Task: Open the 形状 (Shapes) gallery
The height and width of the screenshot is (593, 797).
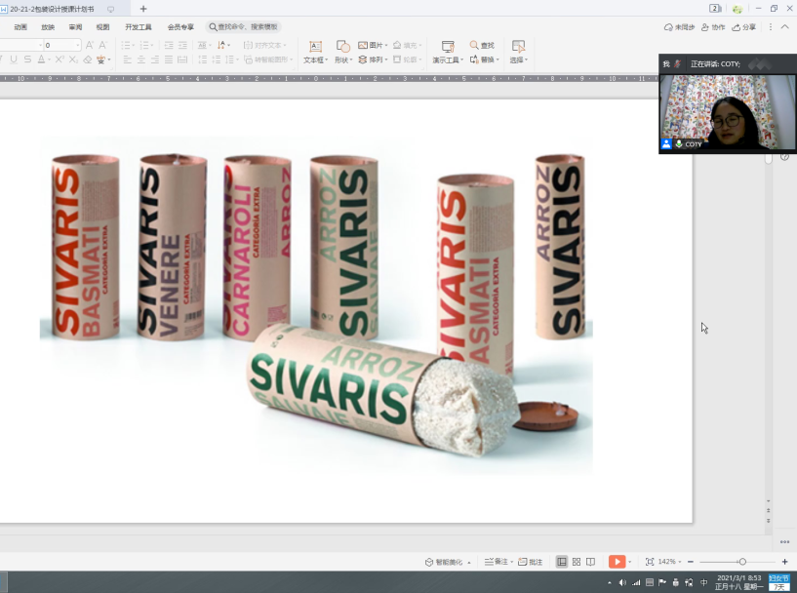Action: click(343, 53)
